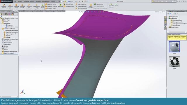Click the Allunga superficie tool

pyautogui.click(x=81, y=9)
